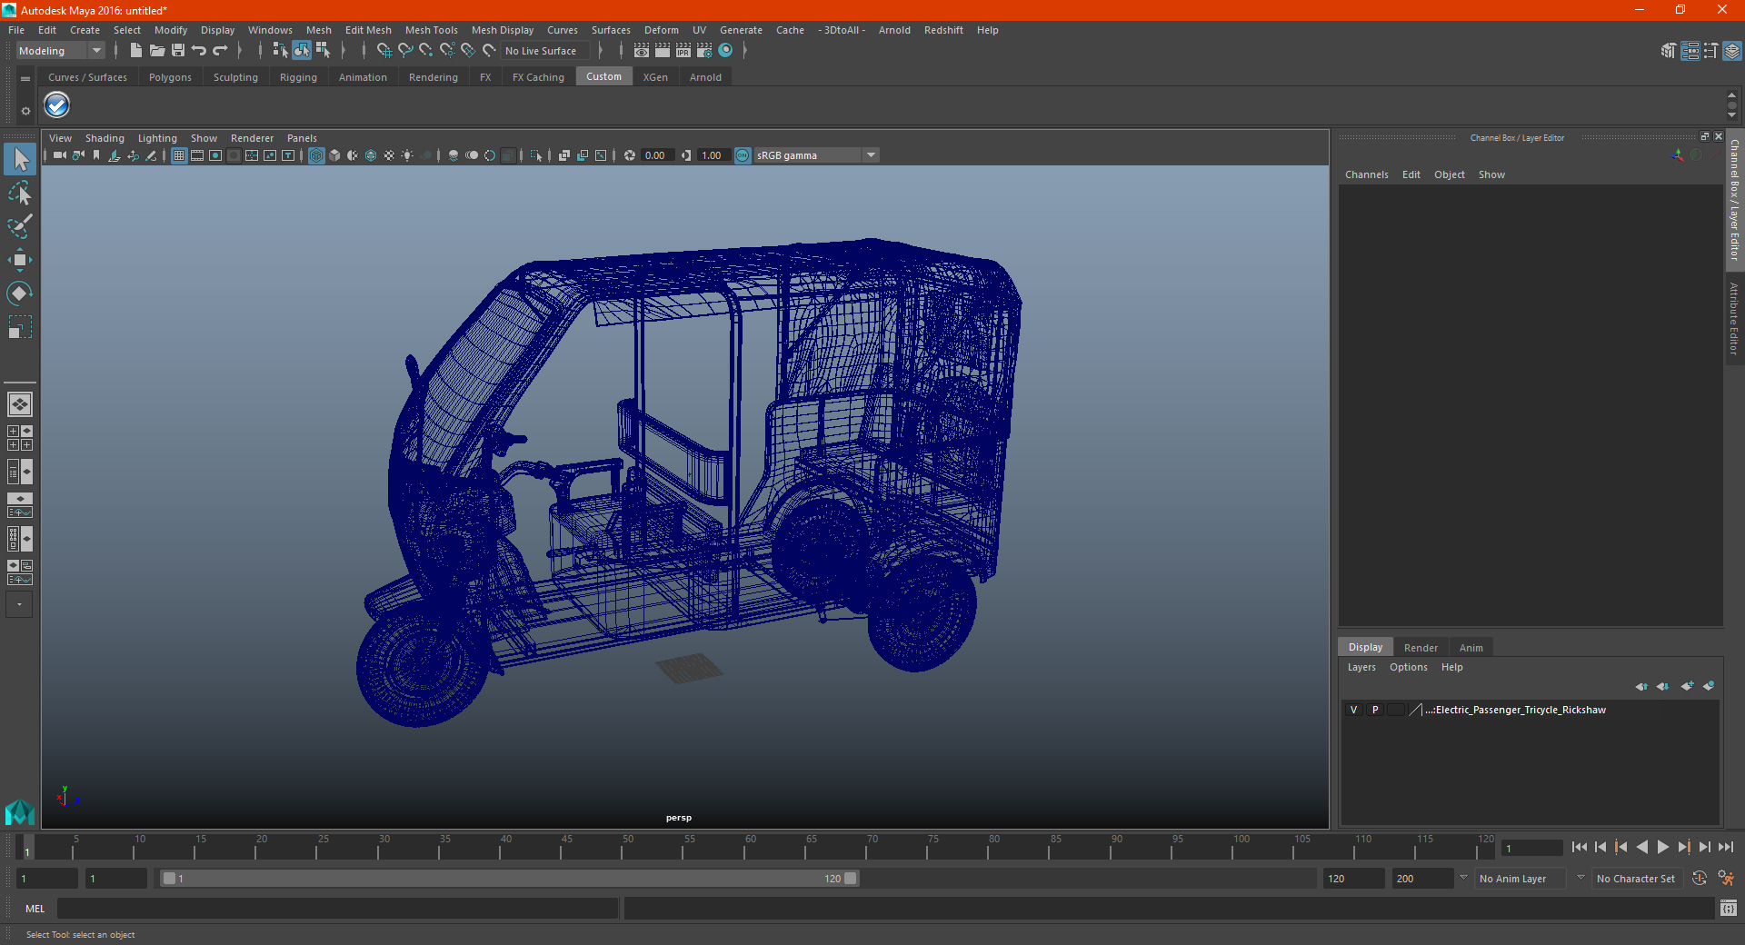
Task: Open animation preferences running-man icon
Action: coord(1726,879)
